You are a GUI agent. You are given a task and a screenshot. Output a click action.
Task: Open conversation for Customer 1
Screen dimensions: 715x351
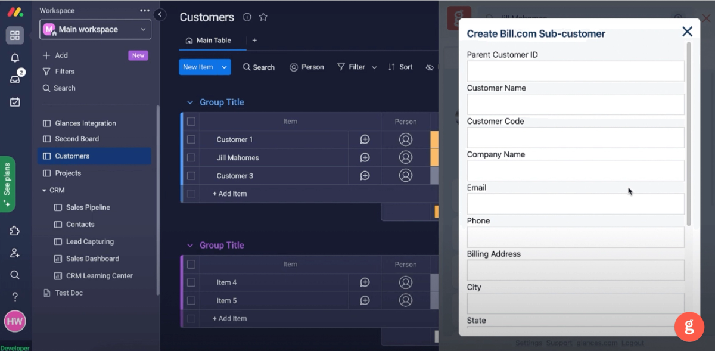pos(365,139)
